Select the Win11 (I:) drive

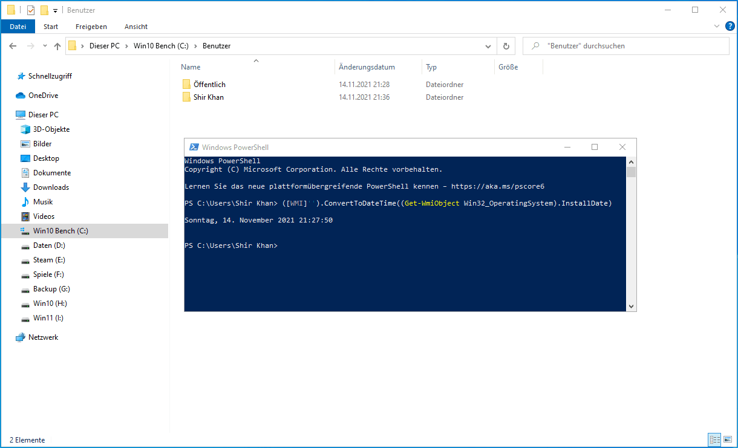[48, 318]
